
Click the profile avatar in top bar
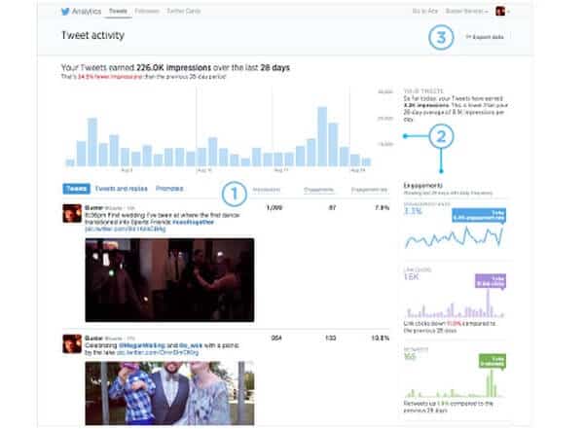(500, 12)
